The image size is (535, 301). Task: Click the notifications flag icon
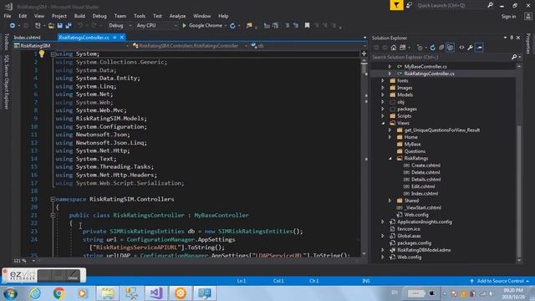[x=396, y=5]
